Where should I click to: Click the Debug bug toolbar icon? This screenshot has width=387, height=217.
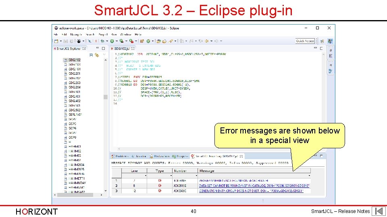pos(102,41)
